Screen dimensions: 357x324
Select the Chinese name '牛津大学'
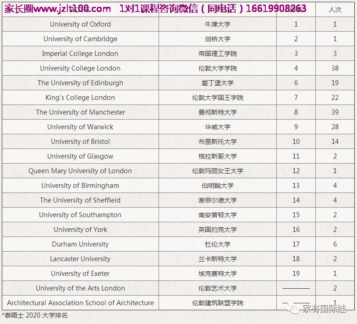(218, 24)
